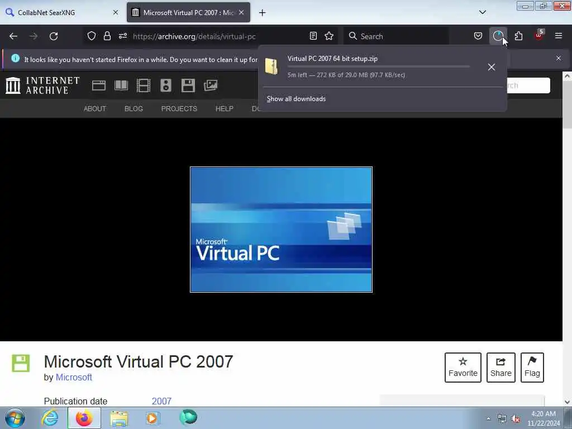Open a new browser tab
572x429 pixels.
tap(263, 13)
